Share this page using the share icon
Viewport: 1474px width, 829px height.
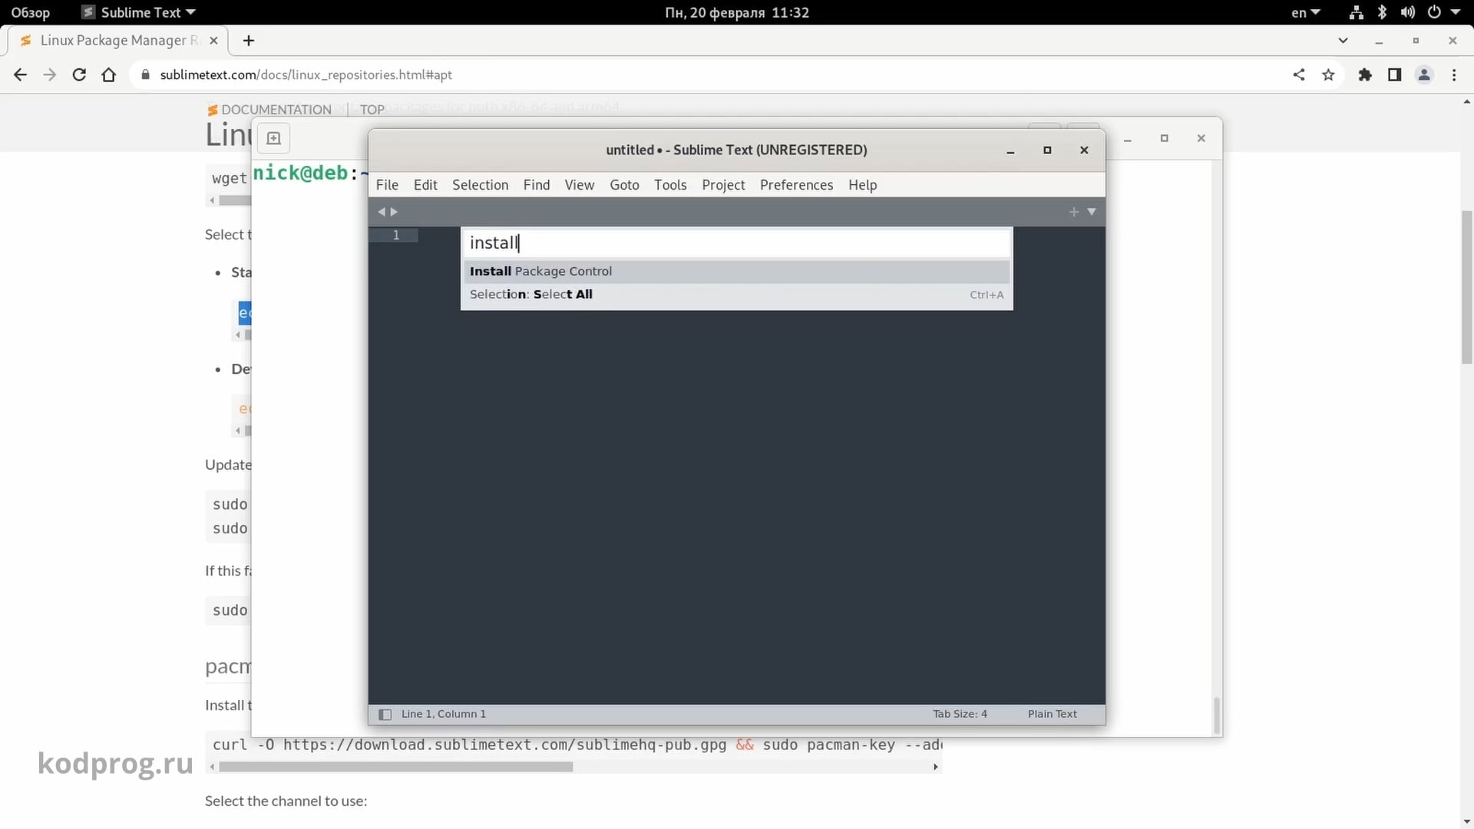coord(1299,74)
